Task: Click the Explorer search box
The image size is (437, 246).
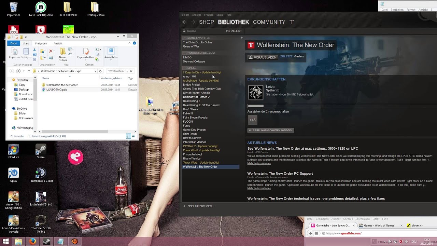Action: 119,71
